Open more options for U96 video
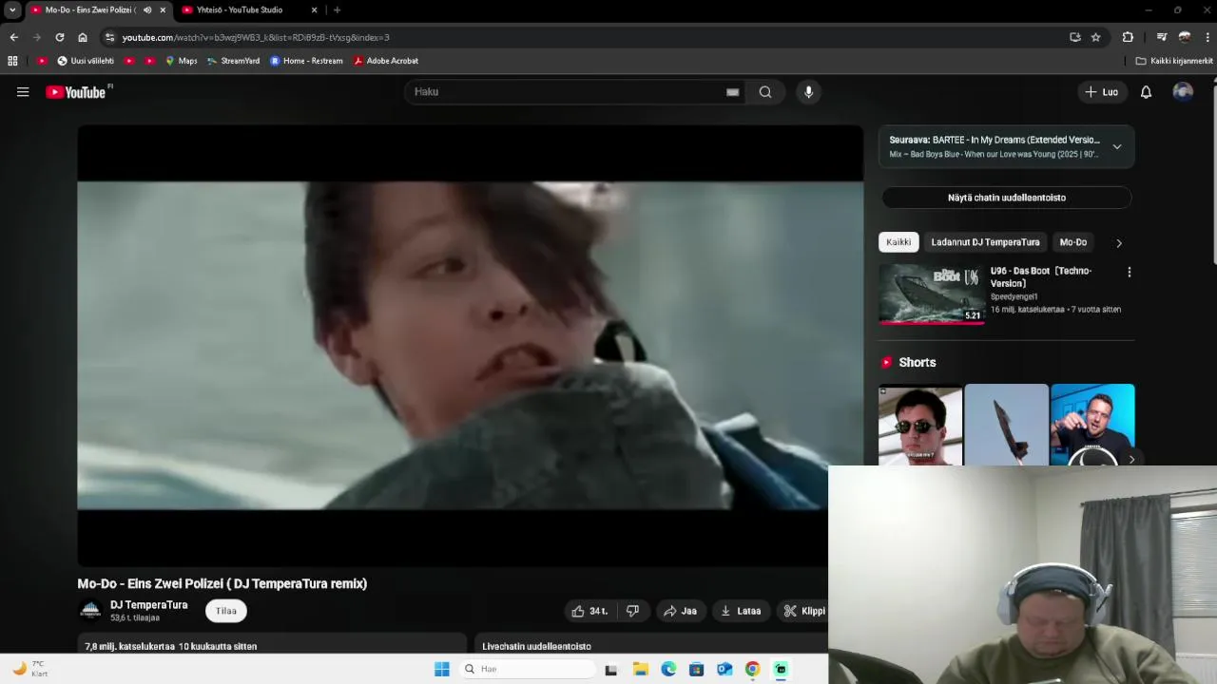This screenshot has height=684, width=1217. point(1129,273)
